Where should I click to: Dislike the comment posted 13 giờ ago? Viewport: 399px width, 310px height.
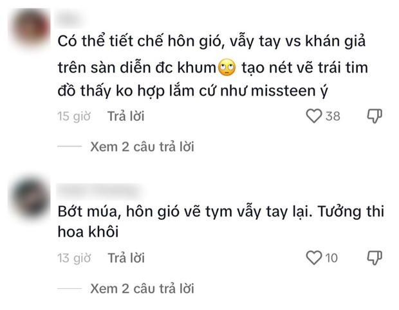(x=375, y=258)
